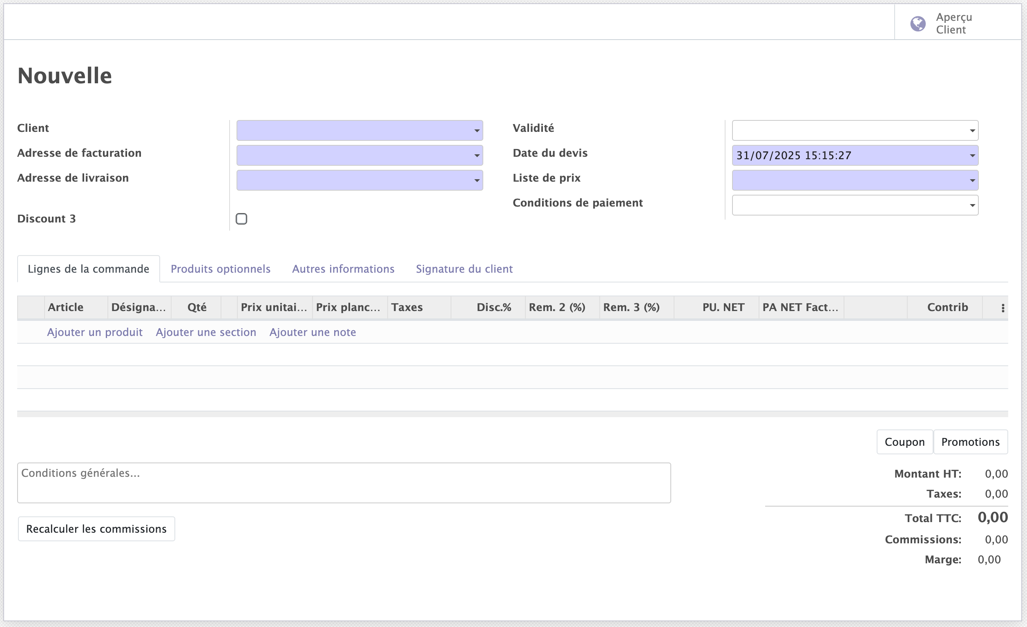The height and width of the screenshot is (627, 1027).
Task: Click Ajouter une note link
Action: tap(313, 332)
